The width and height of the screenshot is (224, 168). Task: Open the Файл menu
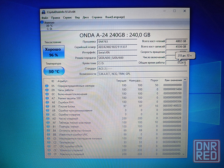[x=45, y=18]
